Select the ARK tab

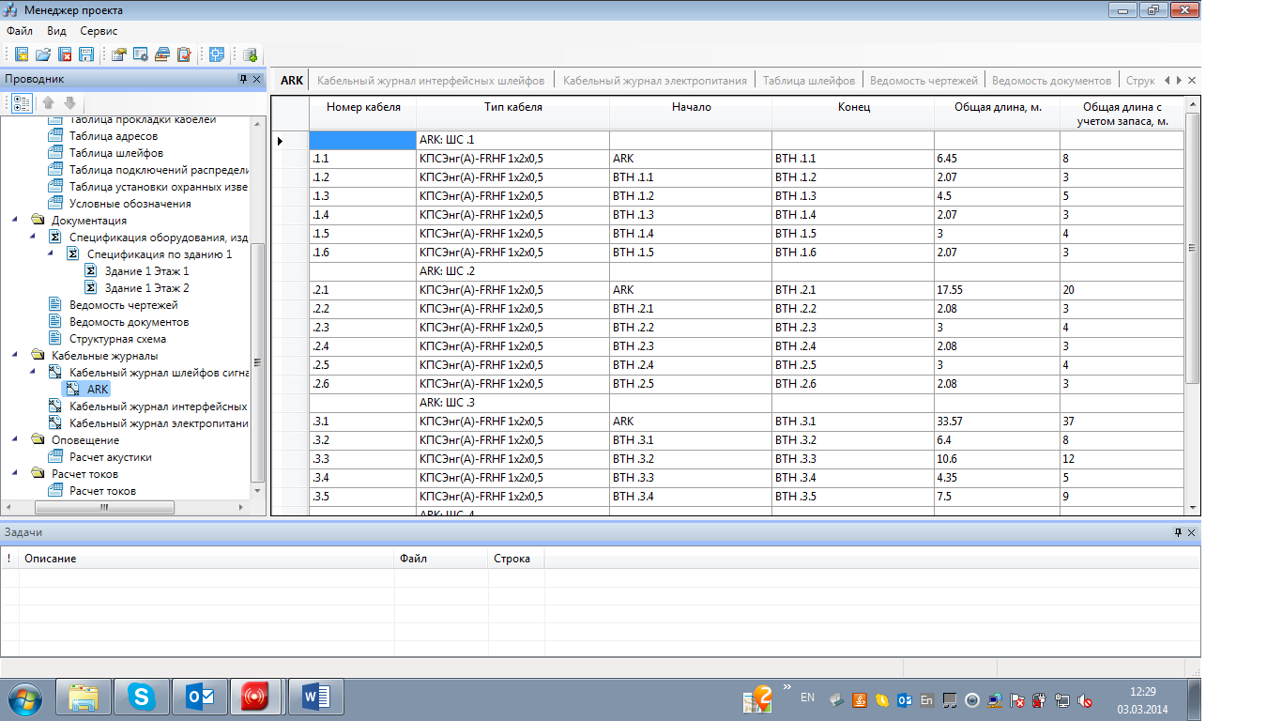(x=292, y=81)
